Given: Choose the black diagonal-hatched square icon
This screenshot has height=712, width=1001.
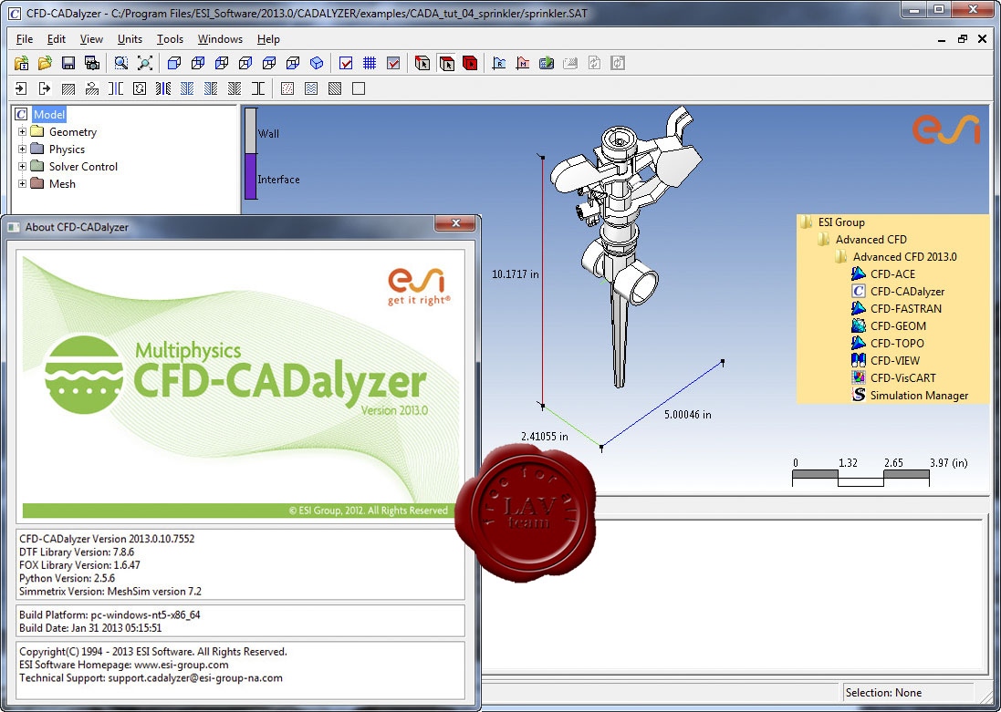Looking at the screenshot, I should coord(335,88).
